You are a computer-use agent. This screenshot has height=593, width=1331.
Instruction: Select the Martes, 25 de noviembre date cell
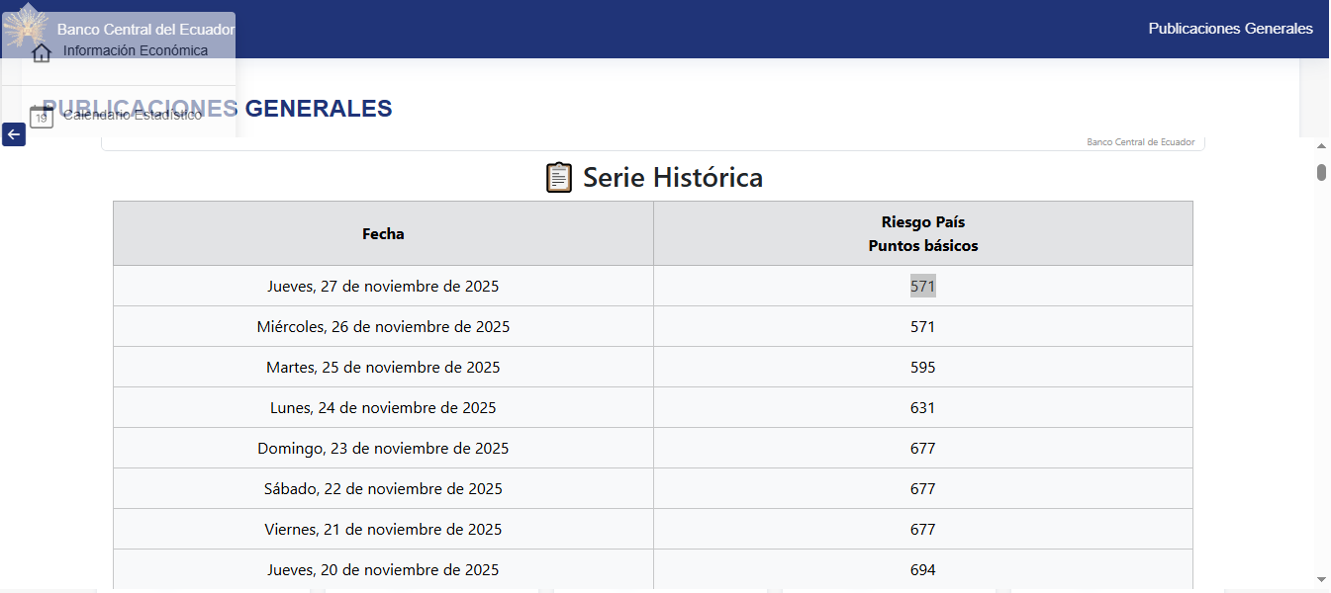click(x=383, y=368)
